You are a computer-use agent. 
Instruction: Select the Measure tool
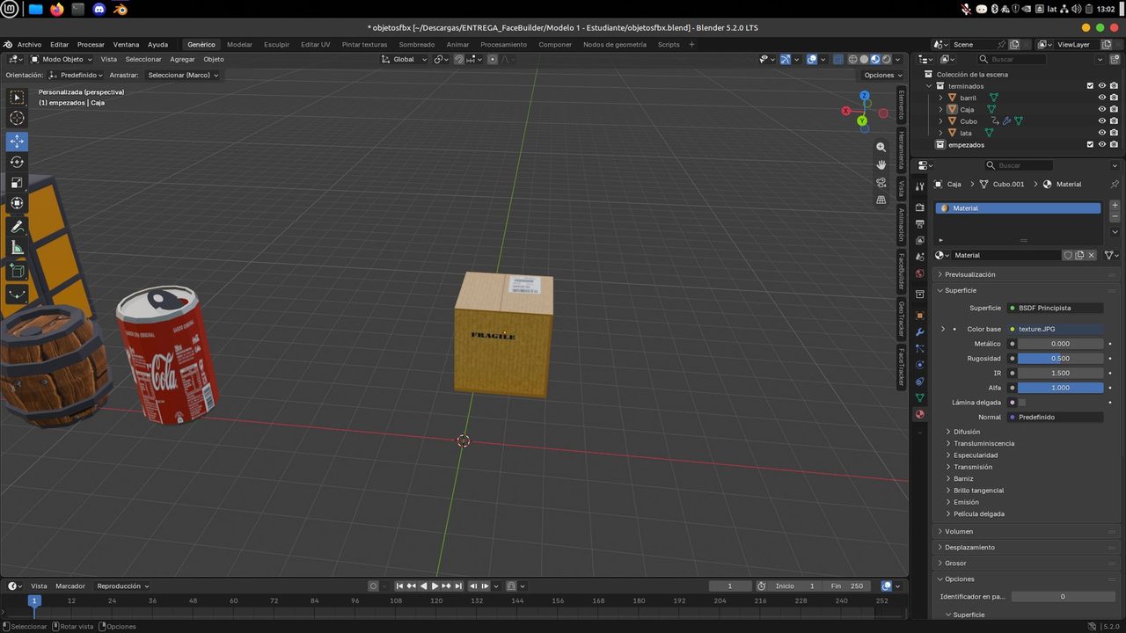tap(17, 248)
